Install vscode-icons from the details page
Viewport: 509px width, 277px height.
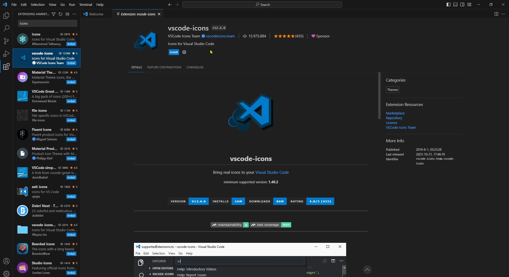point(174,52)
